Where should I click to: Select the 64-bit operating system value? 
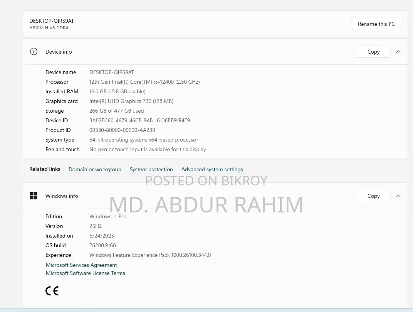[144, 140]
